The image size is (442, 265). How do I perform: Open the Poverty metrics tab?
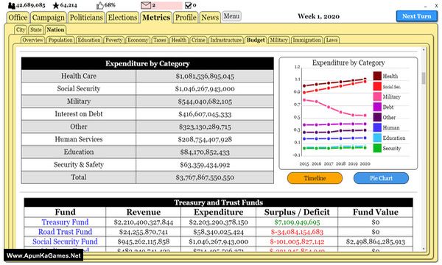tap(114, 40)
